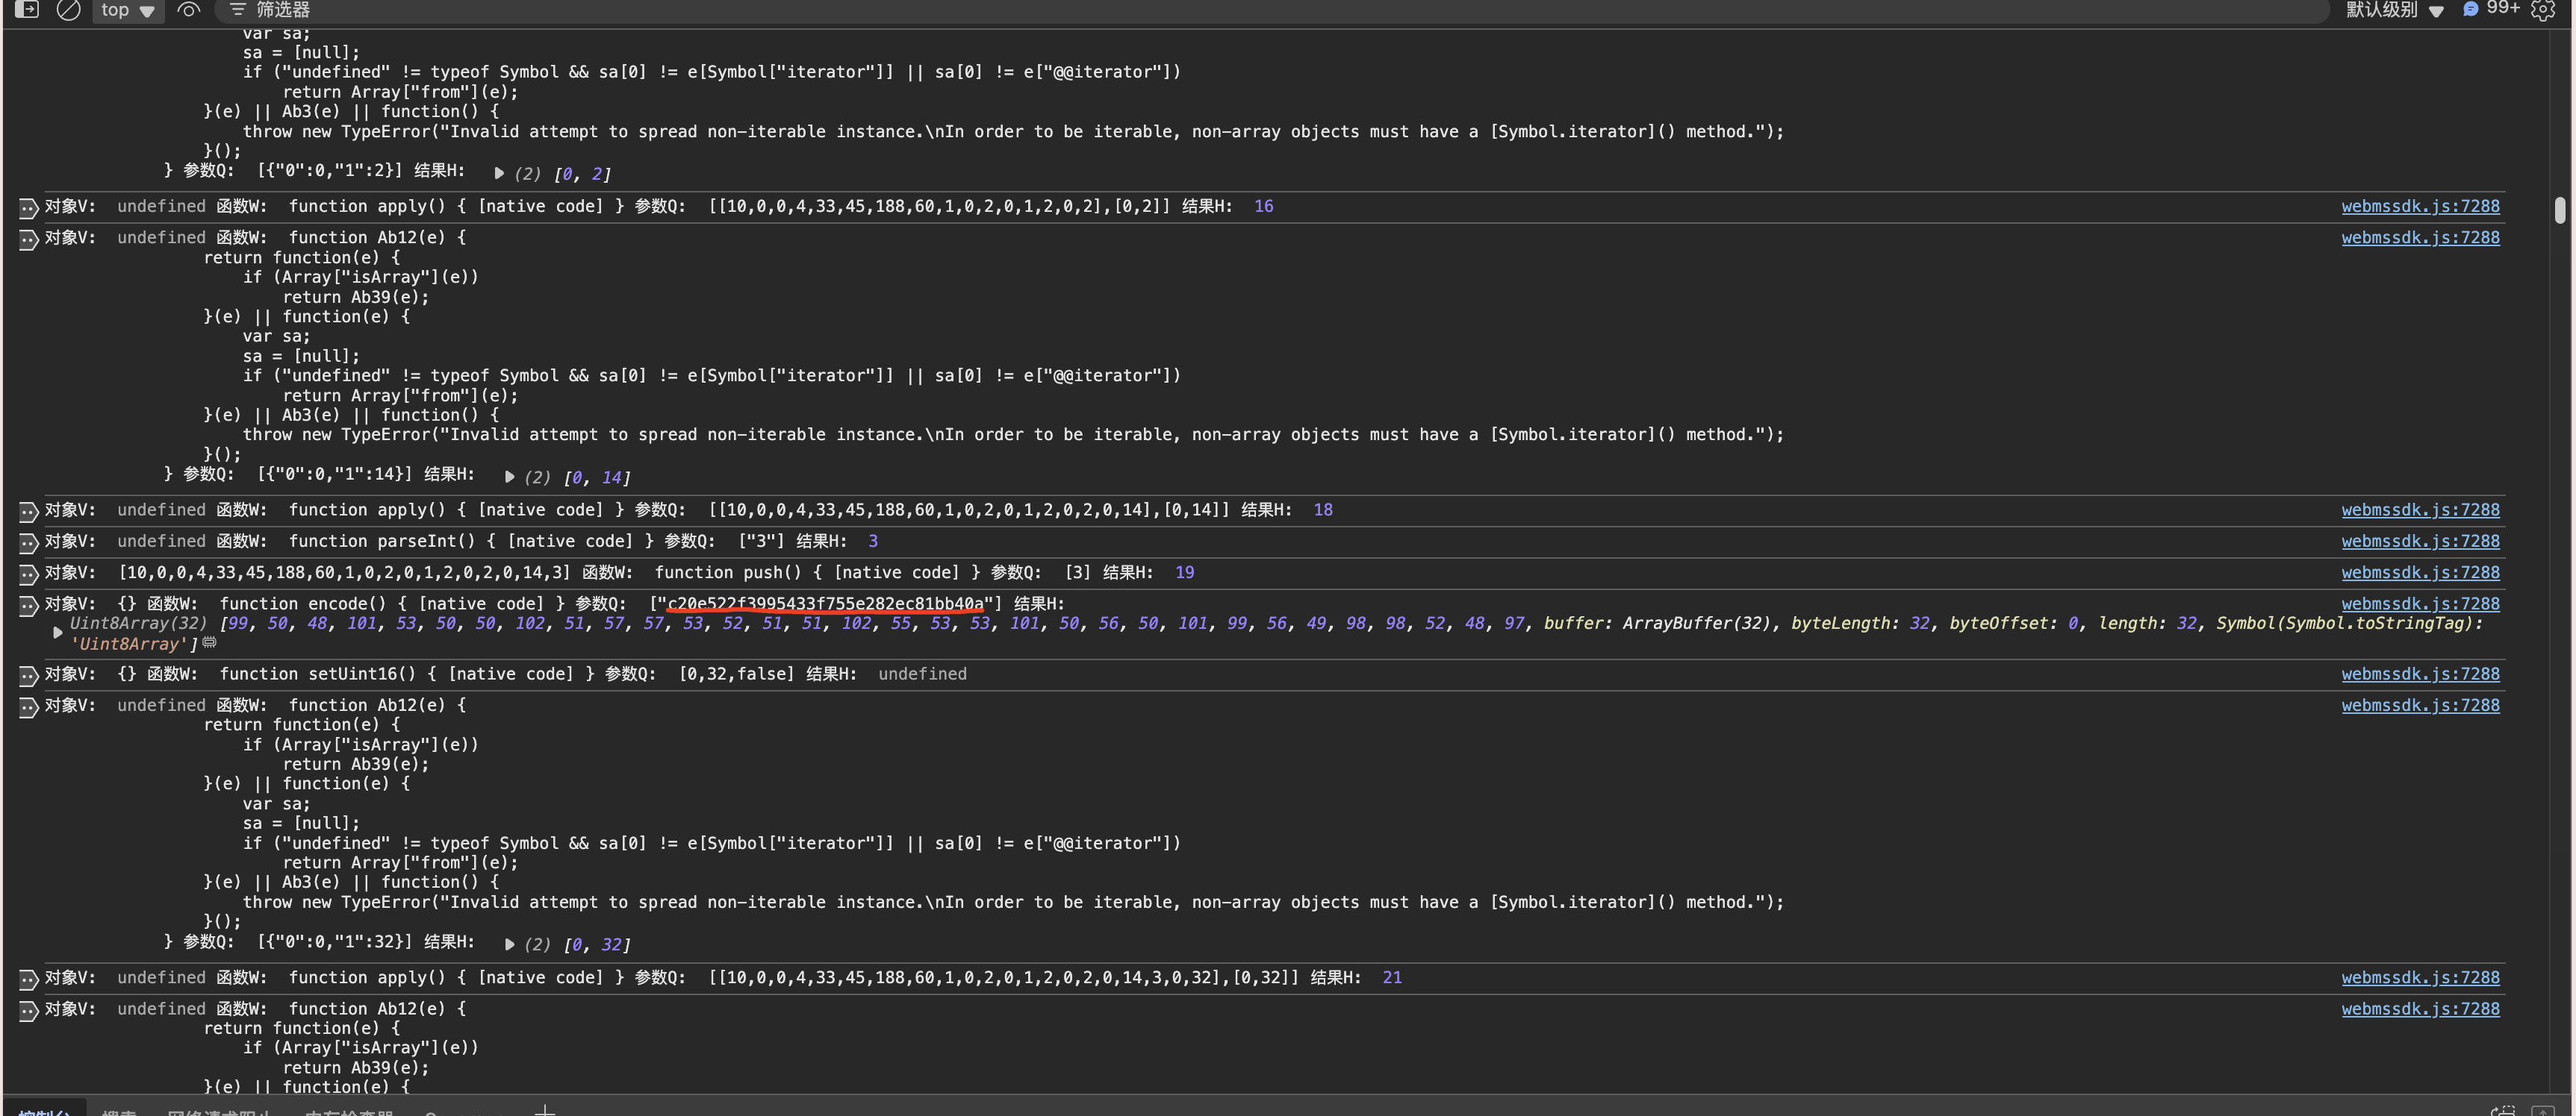This screenshot has width=2576, height=1116.
Task: Click 'byteOffset: 0' property
Action: tap(2014, 622)
